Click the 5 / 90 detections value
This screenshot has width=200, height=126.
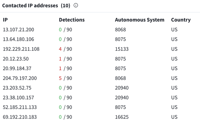click(65, 78)
